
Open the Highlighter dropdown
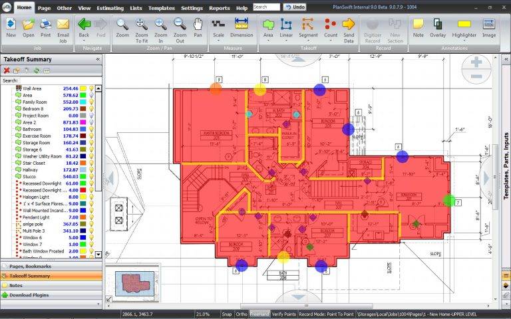463,41
